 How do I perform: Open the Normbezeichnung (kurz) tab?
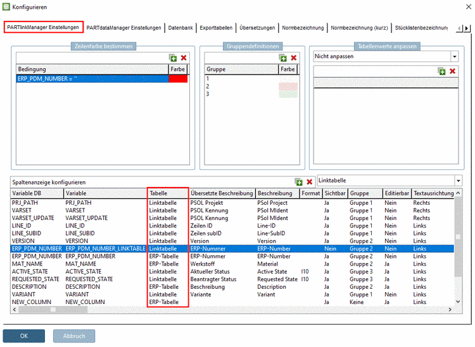tap(359, 28)
